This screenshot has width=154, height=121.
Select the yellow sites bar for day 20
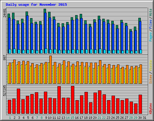pyautogui.click(x=94, y=76)
